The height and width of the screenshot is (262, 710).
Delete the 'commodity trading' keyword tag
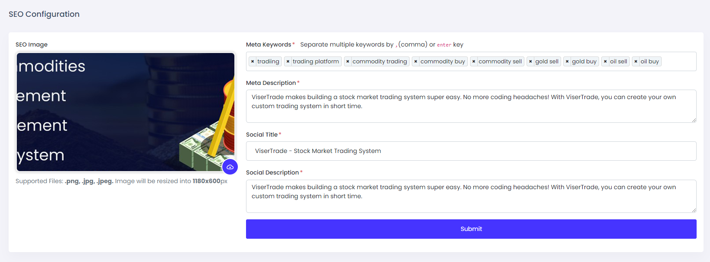348,62
